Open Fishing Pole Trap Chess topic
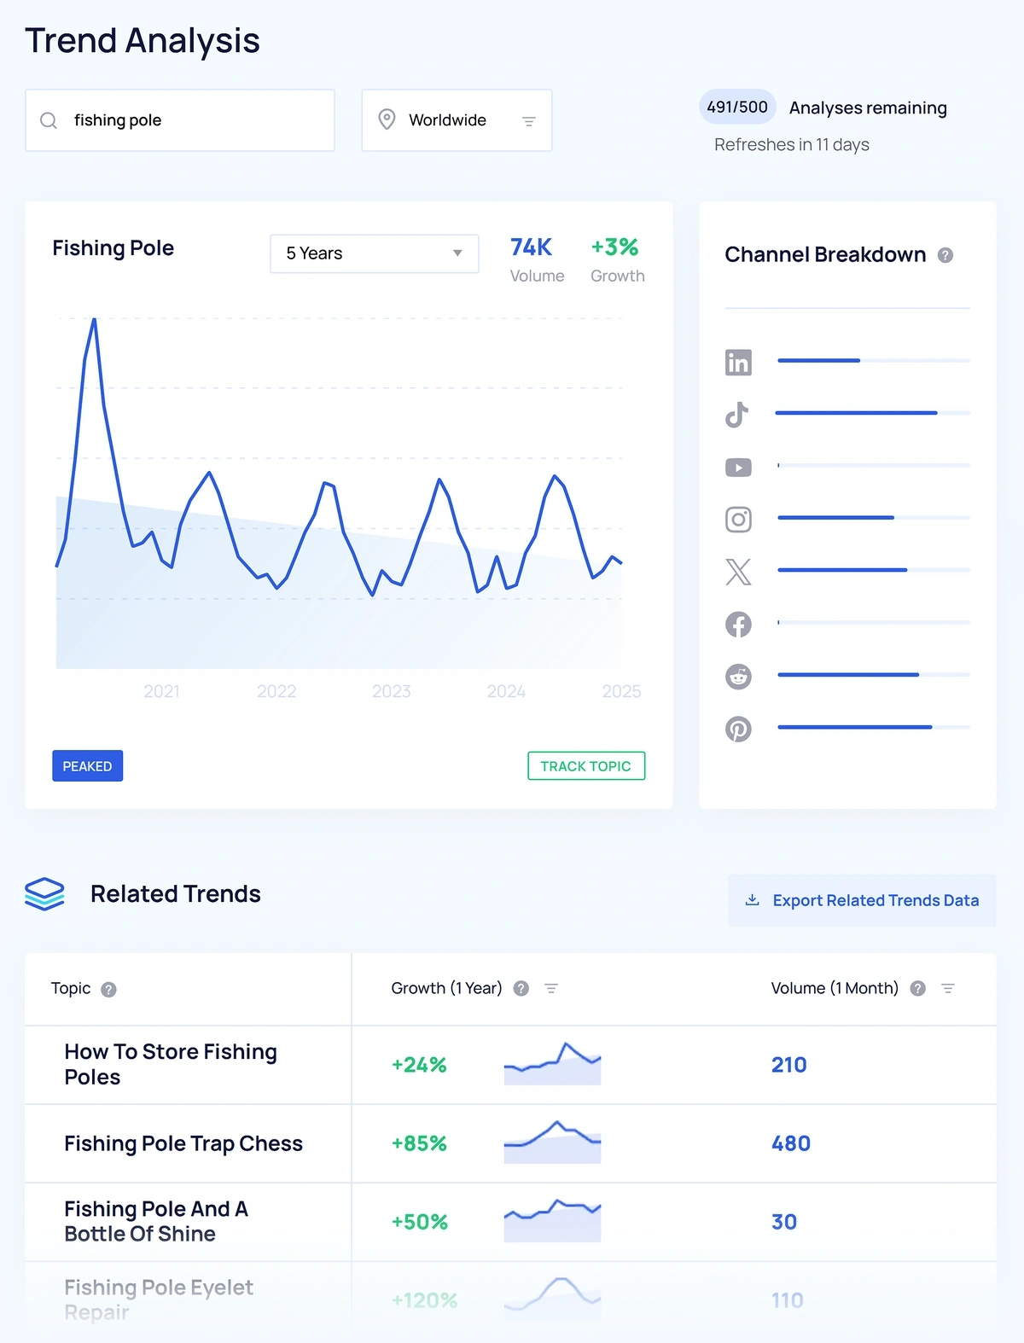The width and height of the screenshot is (1024, 1343). pyautogui.click(x=183, y=1143)
